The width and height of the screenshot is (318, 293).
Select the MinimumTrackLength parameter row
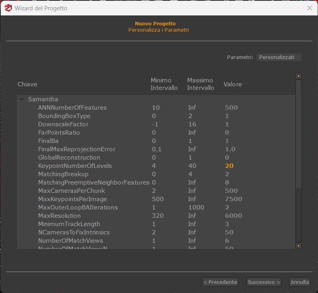(156, 224)
